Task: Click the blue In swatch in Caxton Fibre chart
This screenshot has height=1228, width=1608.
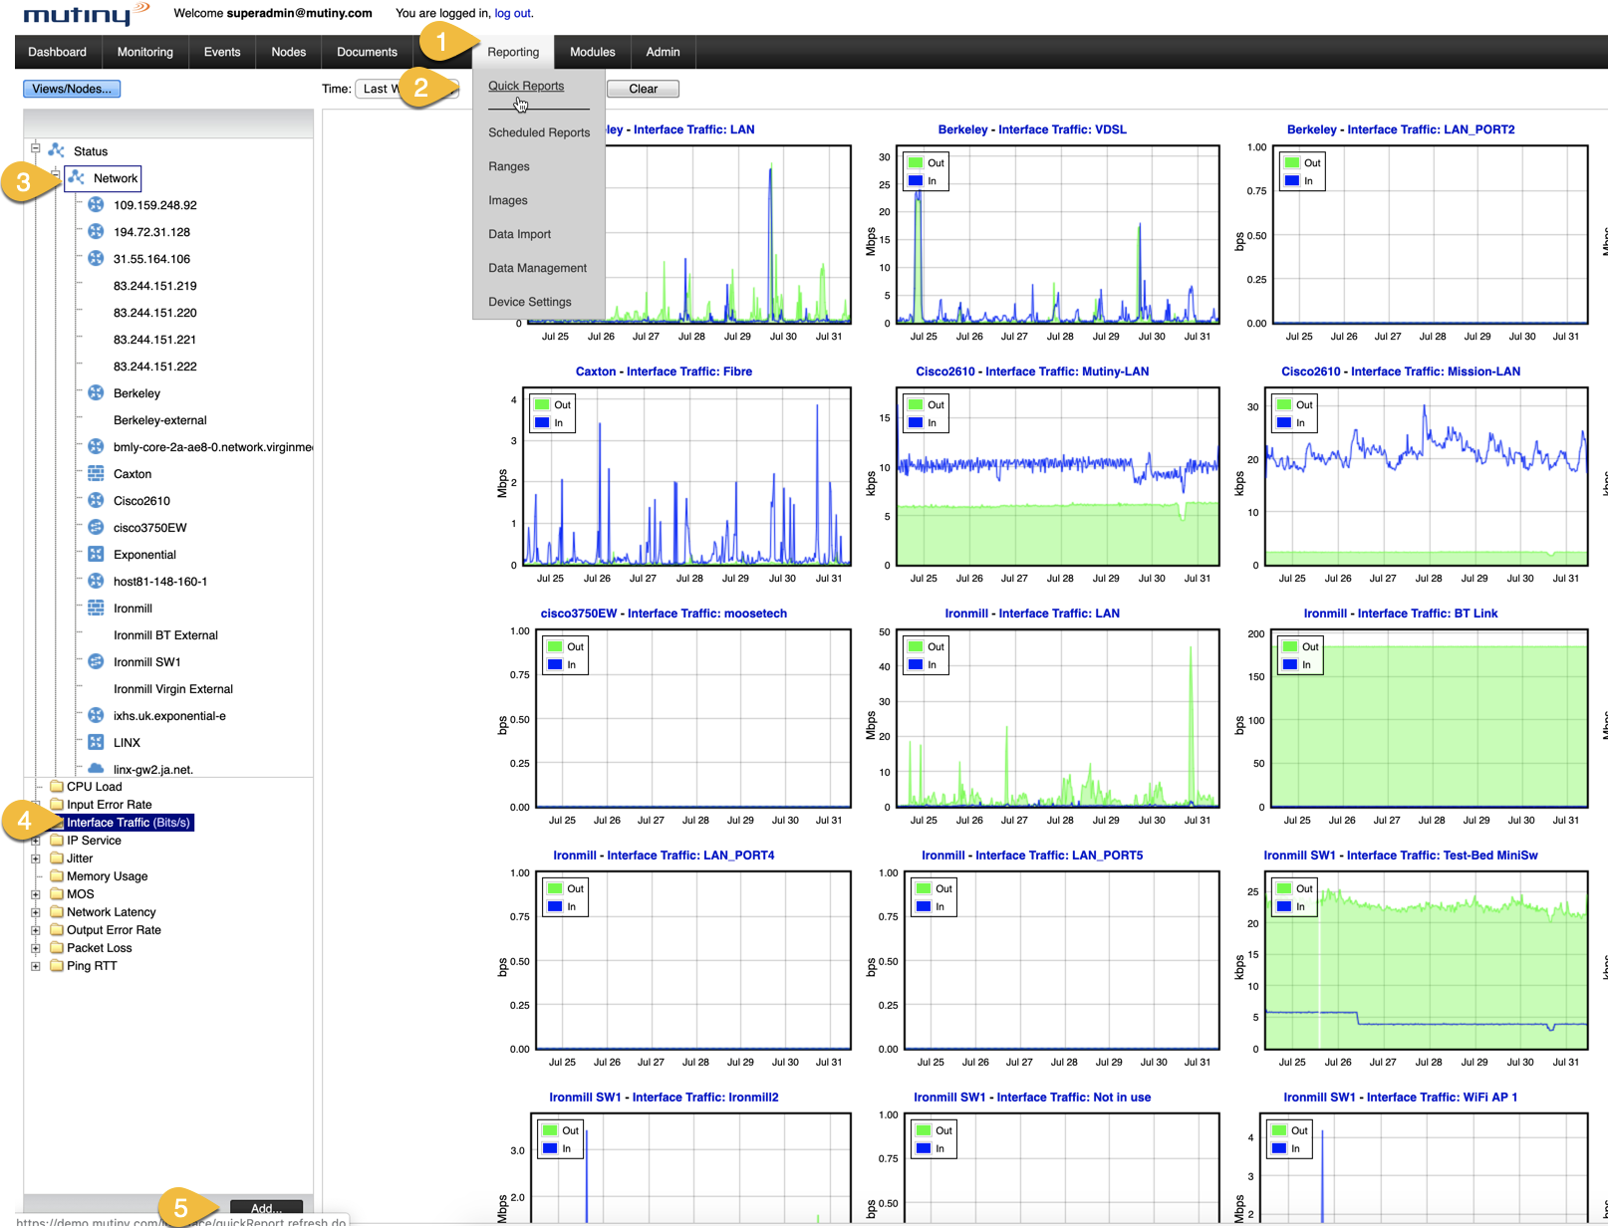Action: coord(543,423)
